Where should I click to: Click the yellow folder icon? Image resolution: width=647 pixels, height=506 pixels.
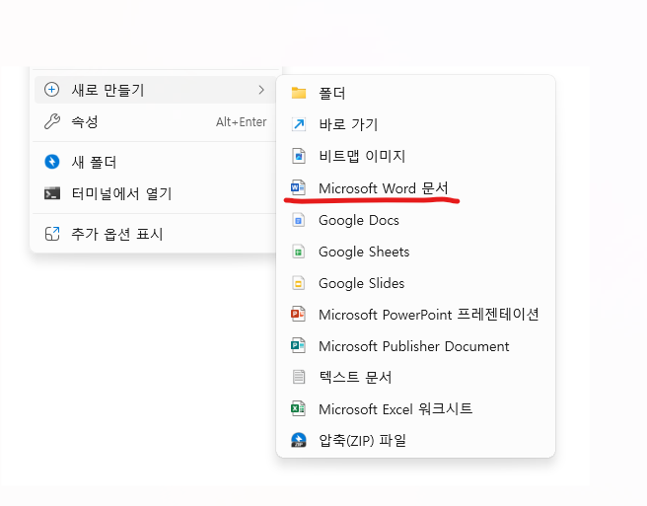click(x=299, y=93)
